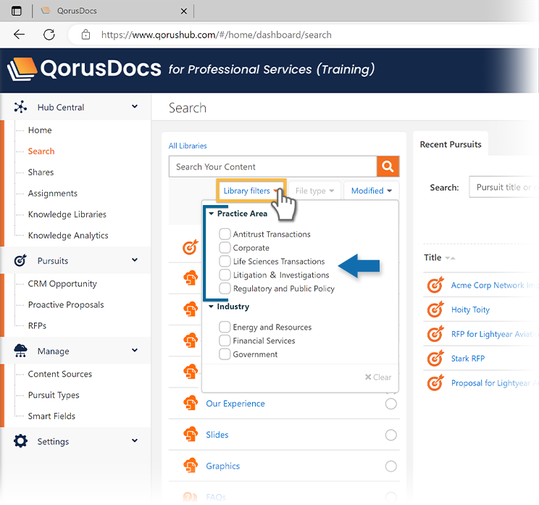
Task: Click the Pursuits target icon in sidebar
Action: click(20, 260)
